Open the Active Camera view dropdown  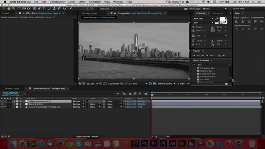[166, 84]
